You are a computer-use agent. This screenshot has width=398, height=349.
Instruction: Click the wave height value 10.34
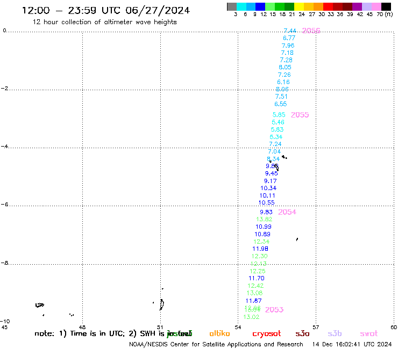(x=268, y=188)
